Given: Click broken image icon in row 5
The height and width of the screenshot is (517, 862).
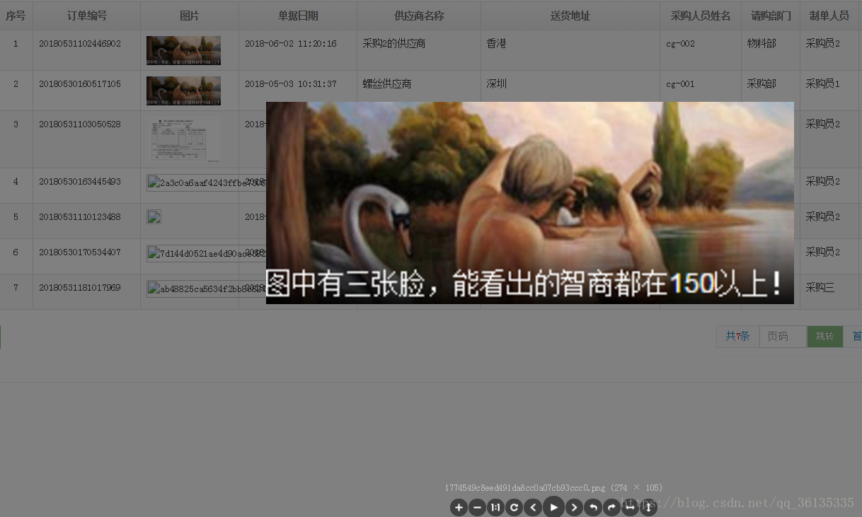Looking at the screenshot, I should pyautogui.click(x=154, y=216).
